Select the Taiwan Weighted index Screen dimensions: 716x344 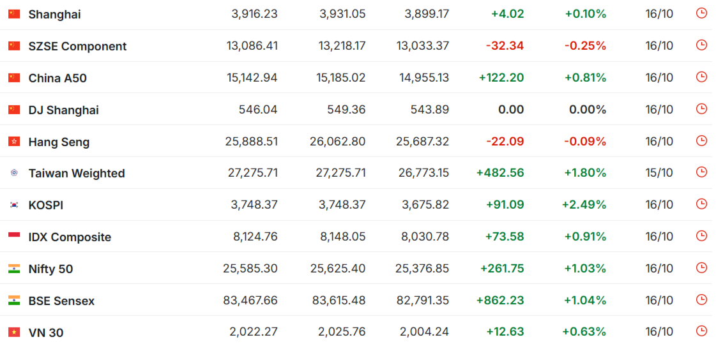tap(77, 173)
